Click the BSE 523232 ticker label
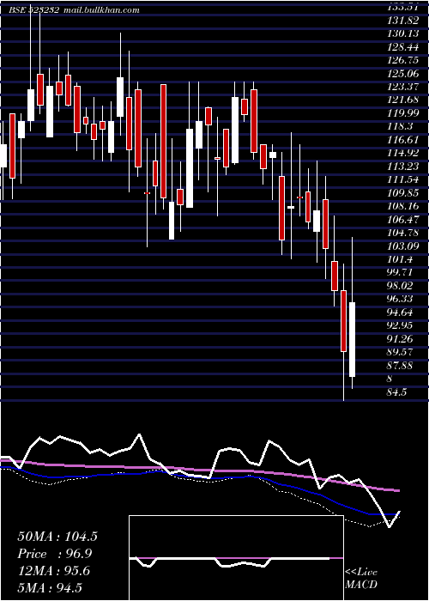429x601 pixels. pos(33,10)
